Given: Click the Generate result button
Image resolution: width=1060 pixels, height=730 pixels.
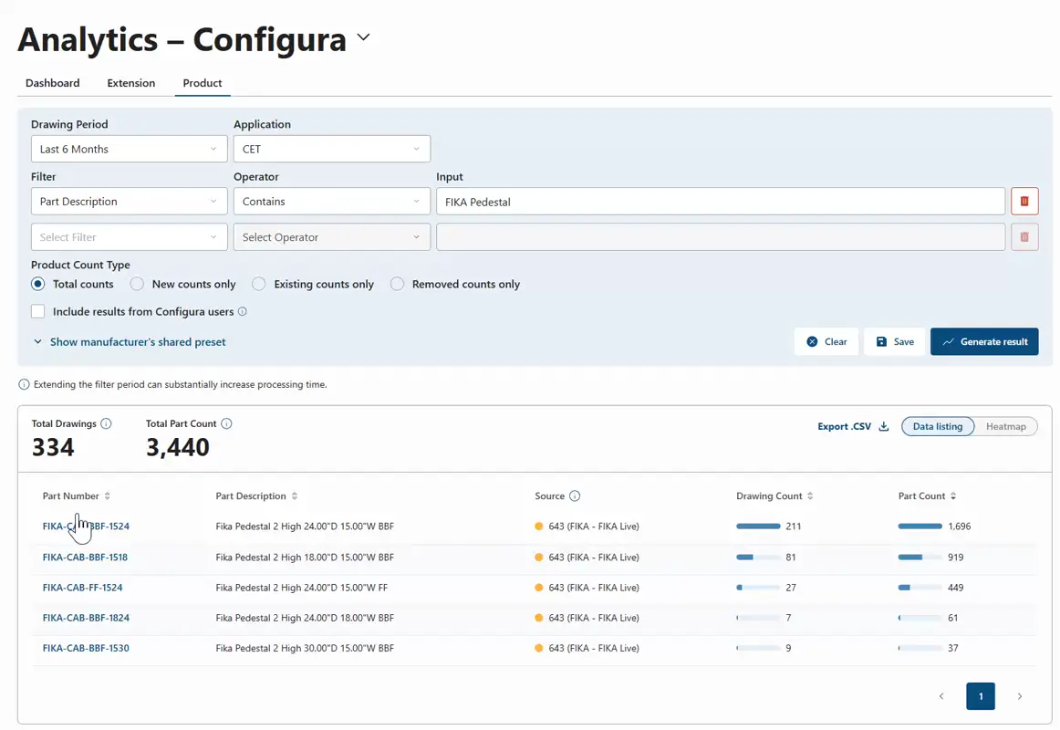Looking at the screenshot, I should pyautogui.click(x=984, y=342).
